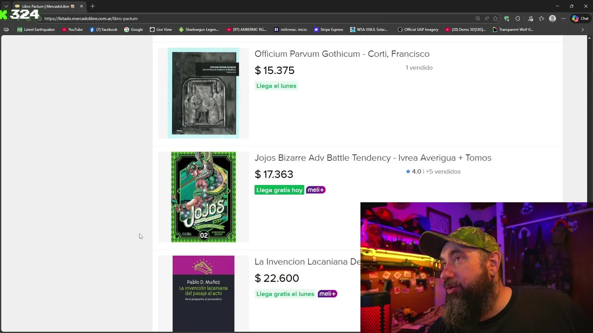Click the 'Llega gratis el lunes' label
The width and height of the screenshot is (593, 333).
click(285, 294)
